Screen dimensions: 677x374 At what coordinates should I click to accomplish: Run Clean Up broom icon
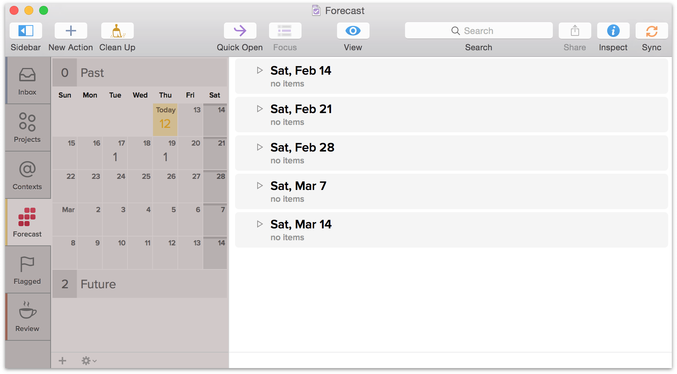[x=117, y=31]
